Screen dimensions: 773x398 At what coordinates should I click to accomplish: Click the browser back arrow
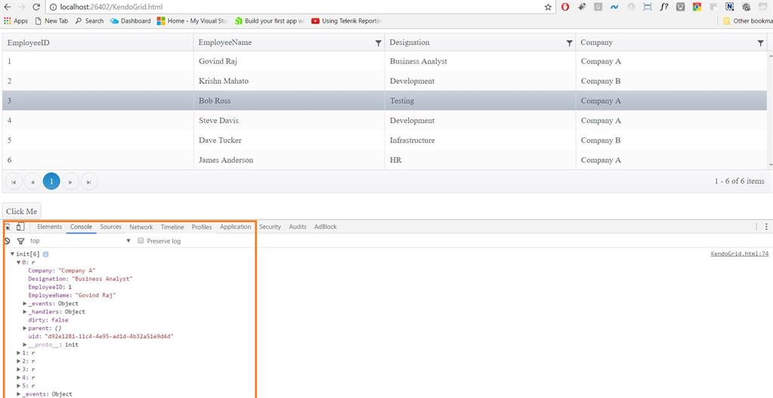pyautogui.click(x=8, y=7)
